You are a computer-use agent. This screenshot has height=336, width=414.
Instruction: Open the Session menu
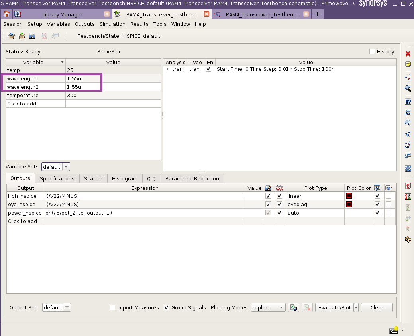point(13,24)
